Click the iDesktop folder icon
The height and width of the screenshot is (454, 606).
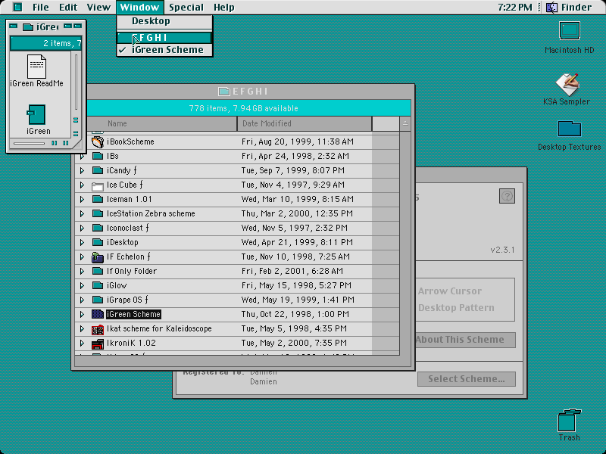click(98, 242)
